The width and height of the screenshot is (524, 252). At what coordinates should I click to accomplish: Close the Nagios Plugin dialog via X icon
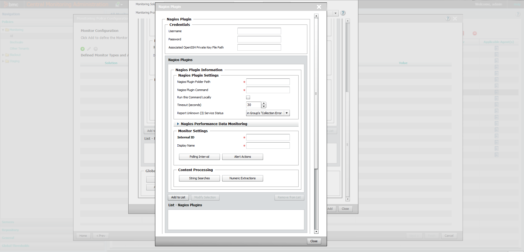[x=319, y=7]
